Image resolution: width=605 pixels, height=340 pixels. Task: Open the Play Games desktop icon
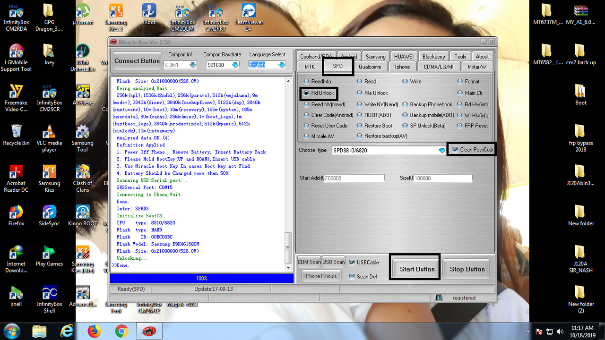click(49, 256)
